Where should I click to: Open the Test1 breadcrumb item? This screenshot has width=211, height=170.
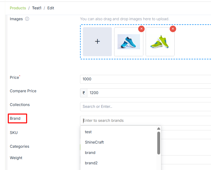37,8
